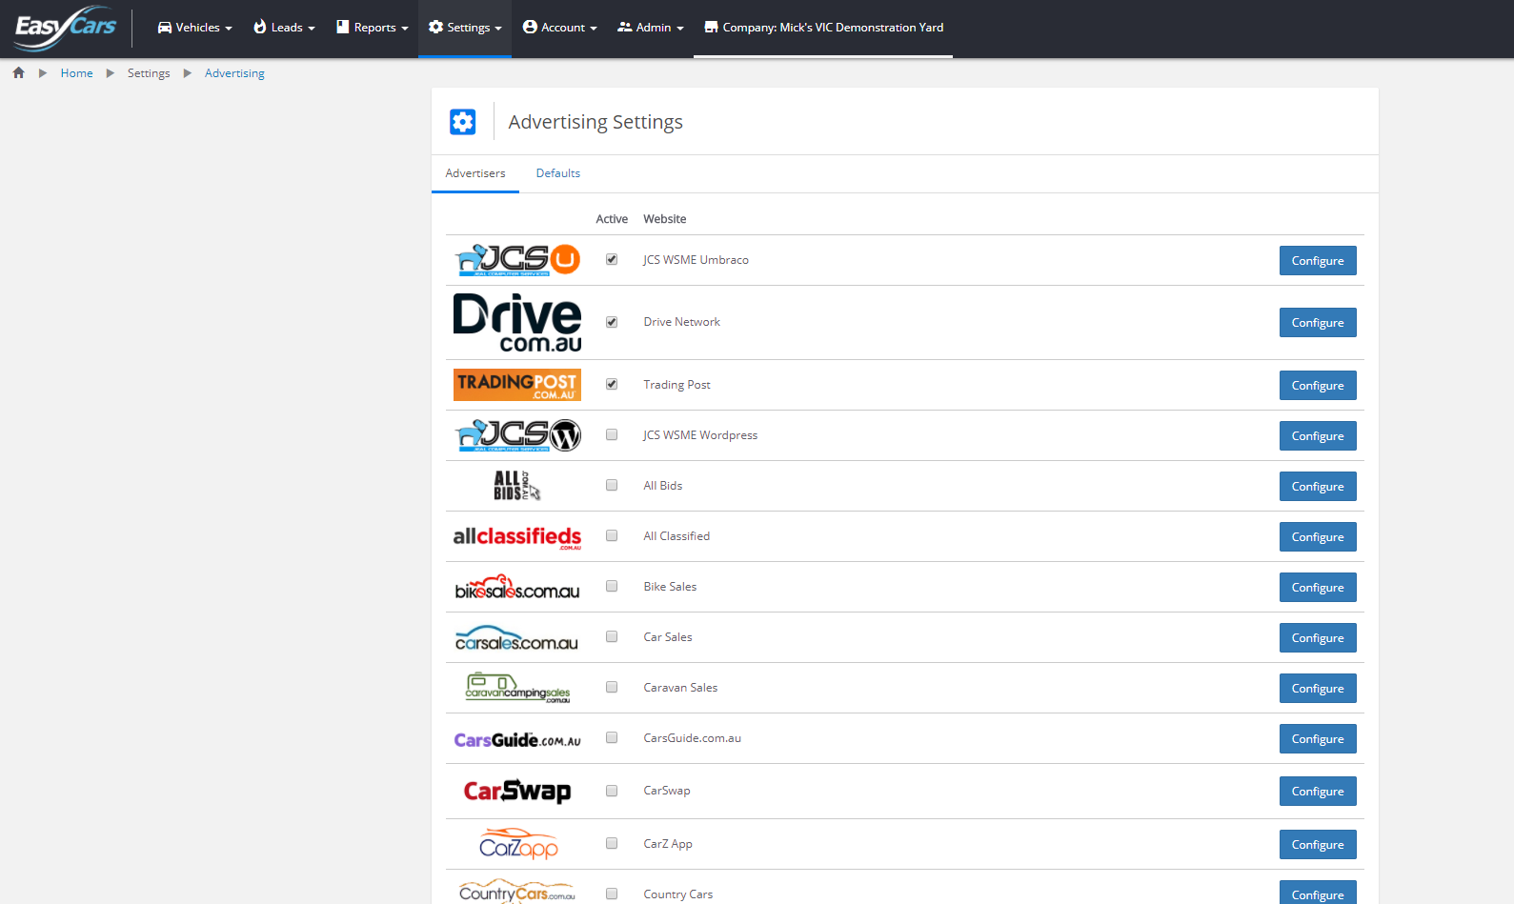Click the car icon beside Vehicles
The height and width of the screenshot is (904, 1514).
point(165,28)
